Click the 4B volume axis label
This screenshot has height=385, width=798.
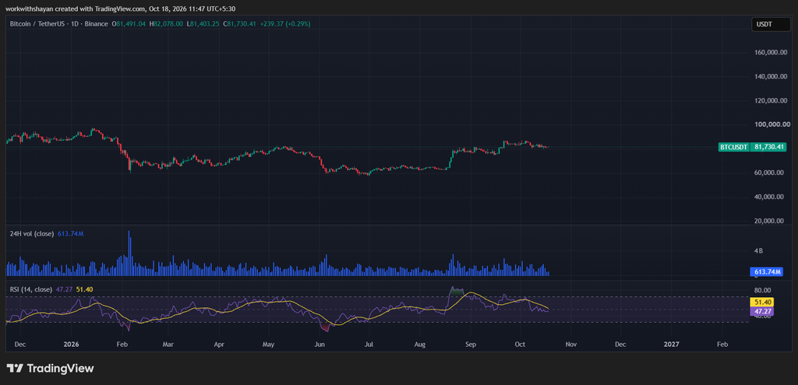point(759,251)
